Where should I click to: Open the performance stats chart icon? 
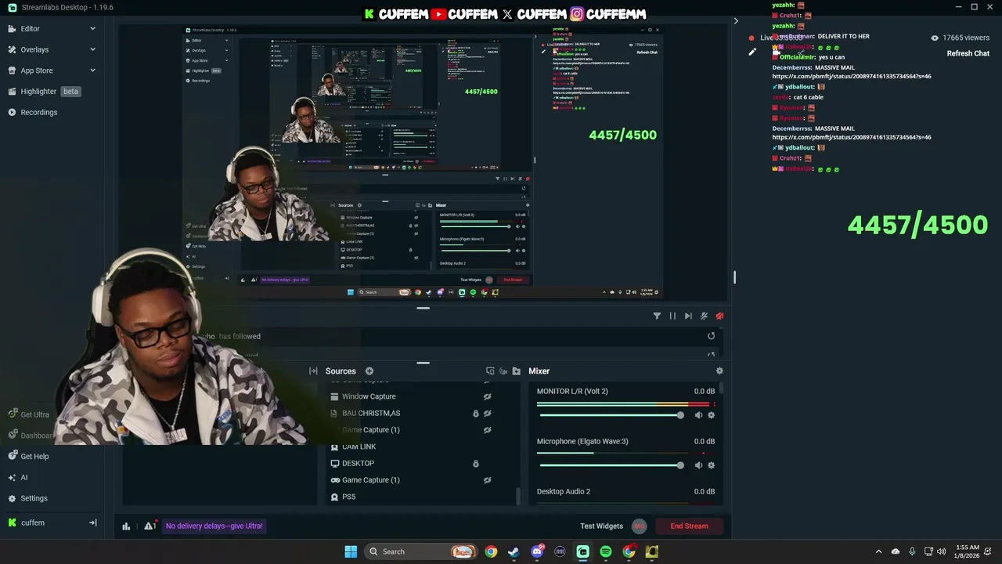point(126,526)
